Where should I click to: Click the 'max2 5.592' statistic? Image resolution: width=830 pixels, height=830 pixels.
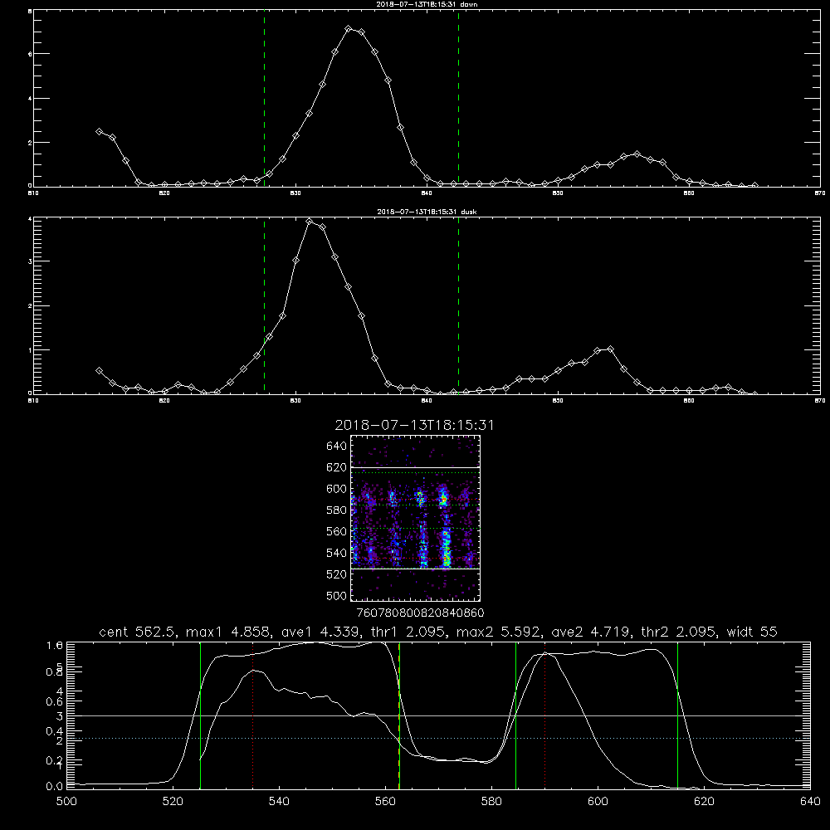(x=498, y=632)
